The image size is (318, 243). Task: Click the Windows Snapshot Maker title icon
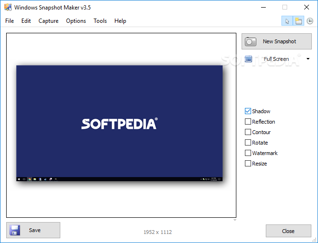point(8,7)
